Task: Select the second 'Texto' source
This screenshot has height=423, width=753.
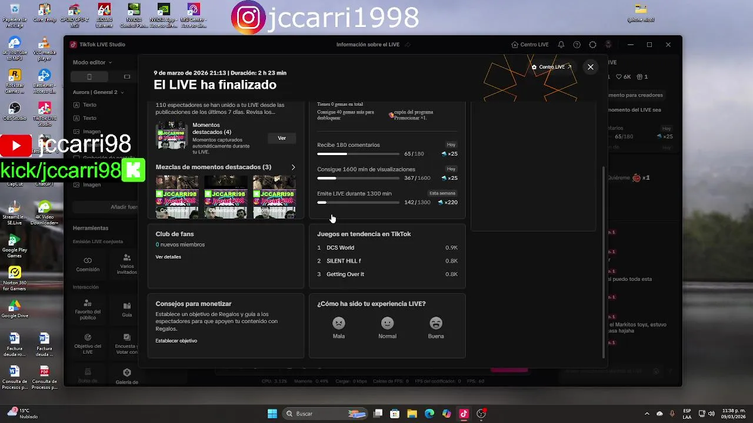Action: (x=89, y=118)
